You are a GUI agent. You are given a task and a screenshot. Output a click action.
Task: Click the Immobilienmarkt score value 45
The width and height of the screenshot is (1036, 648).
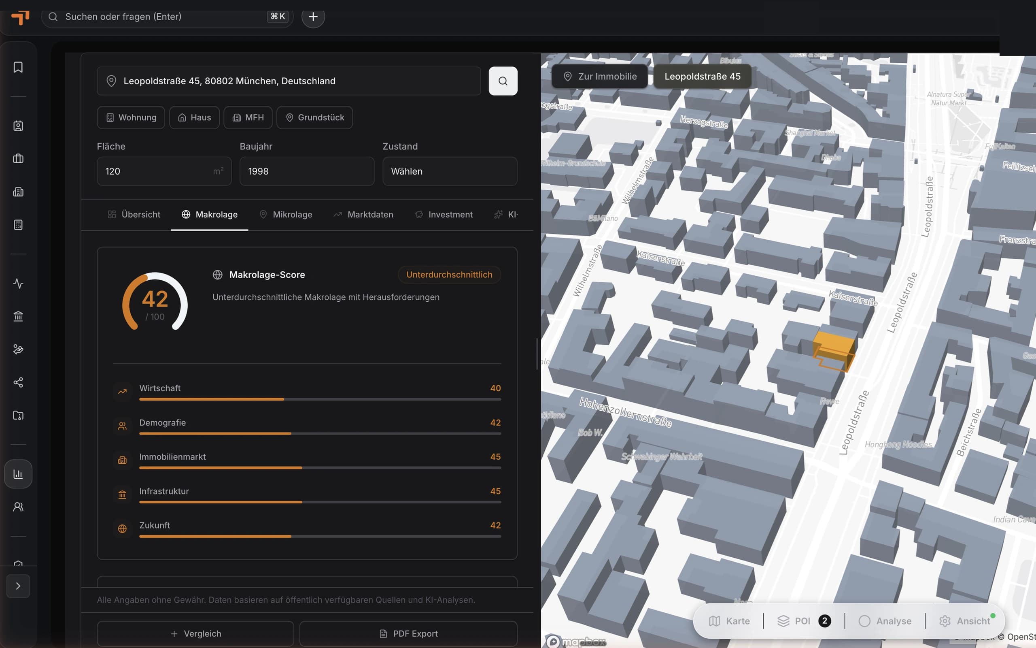pos(495,457)
